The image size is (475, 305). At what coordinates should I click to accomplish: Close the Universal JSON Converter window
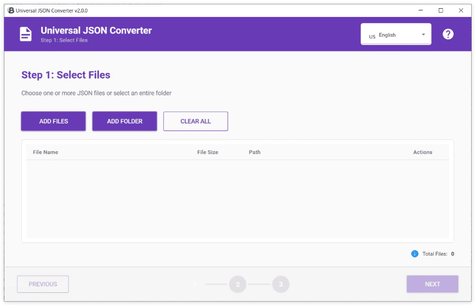pos(461,10)
